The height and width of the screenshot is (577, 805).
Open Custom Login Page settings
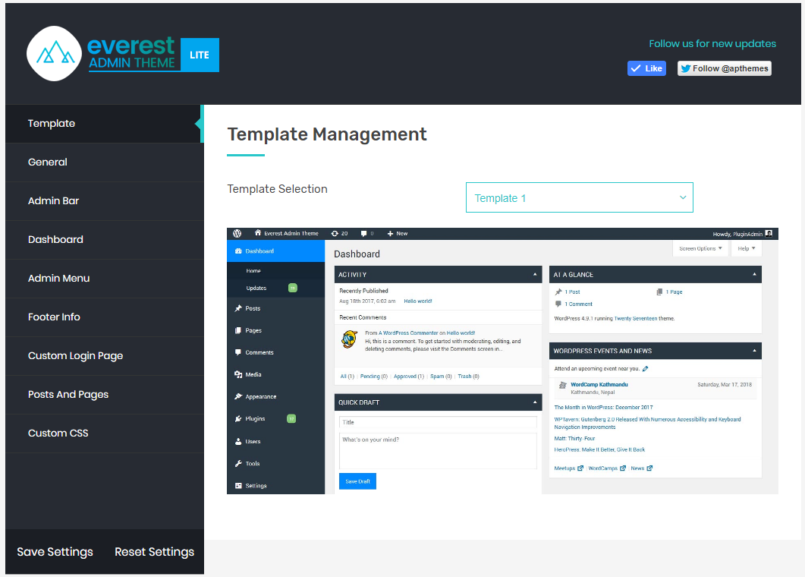(x=104, y=356)
